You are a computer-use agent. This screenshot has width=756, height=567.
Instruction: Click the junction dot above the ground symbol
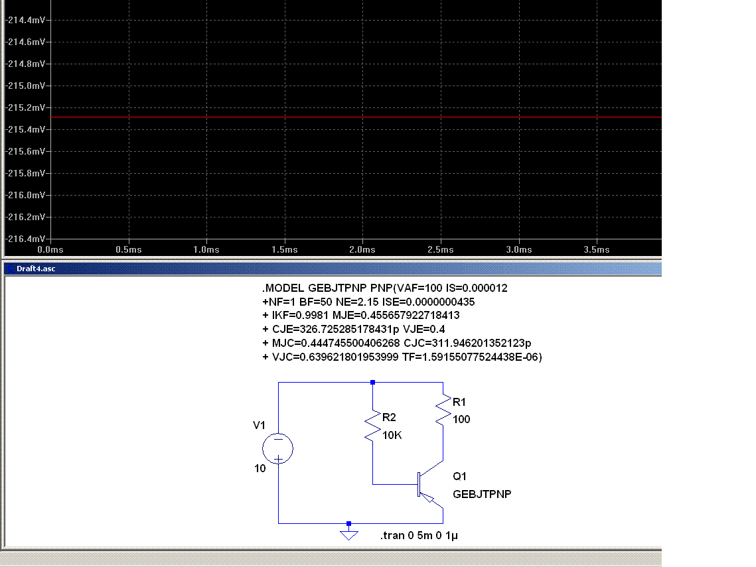tap(348, 523)
